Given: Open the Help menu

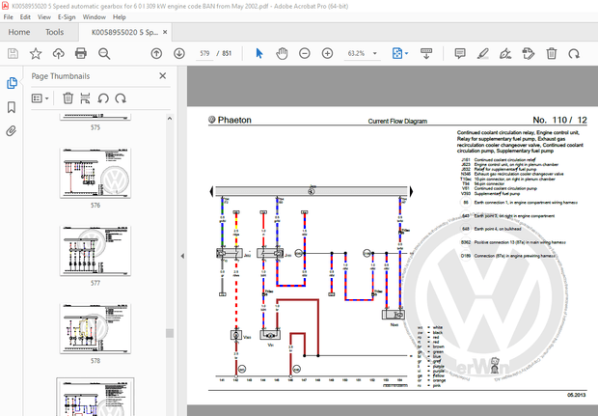Looking at the screenshot, I should click(x=119, y=17).
